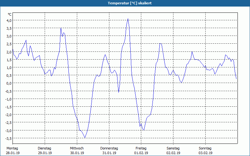Click the -1,5 axis value
Viewport: 250px width, 156px height.
8,107
